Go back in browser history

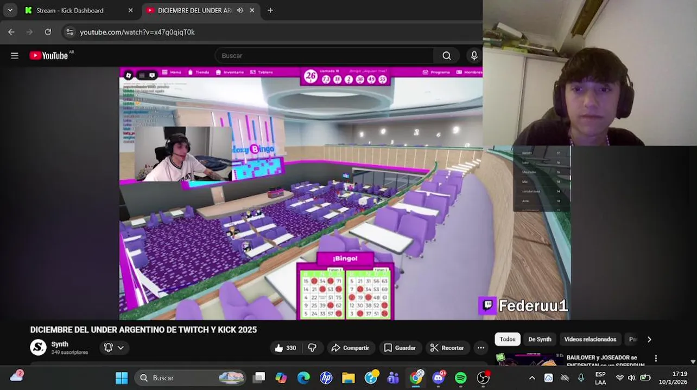[11, 32]
